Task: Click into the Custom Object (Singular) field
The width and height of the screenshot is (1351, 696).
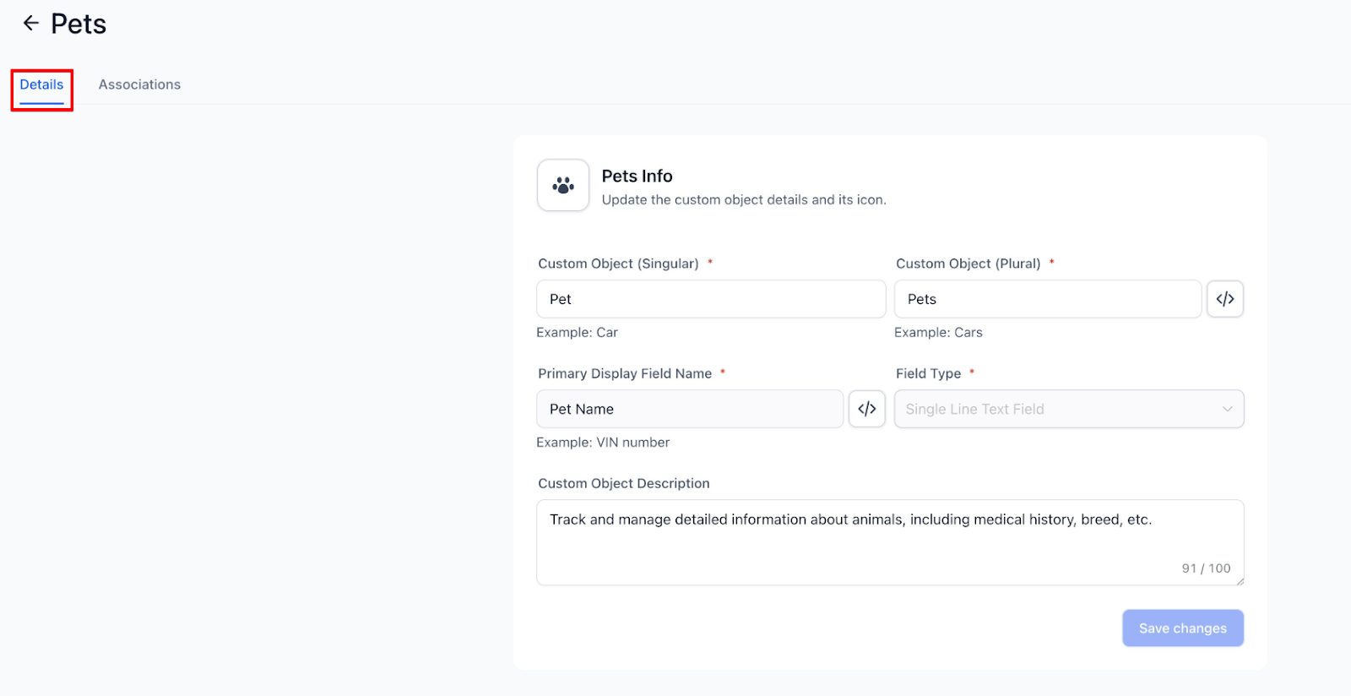Action: (x=711, y=299)
